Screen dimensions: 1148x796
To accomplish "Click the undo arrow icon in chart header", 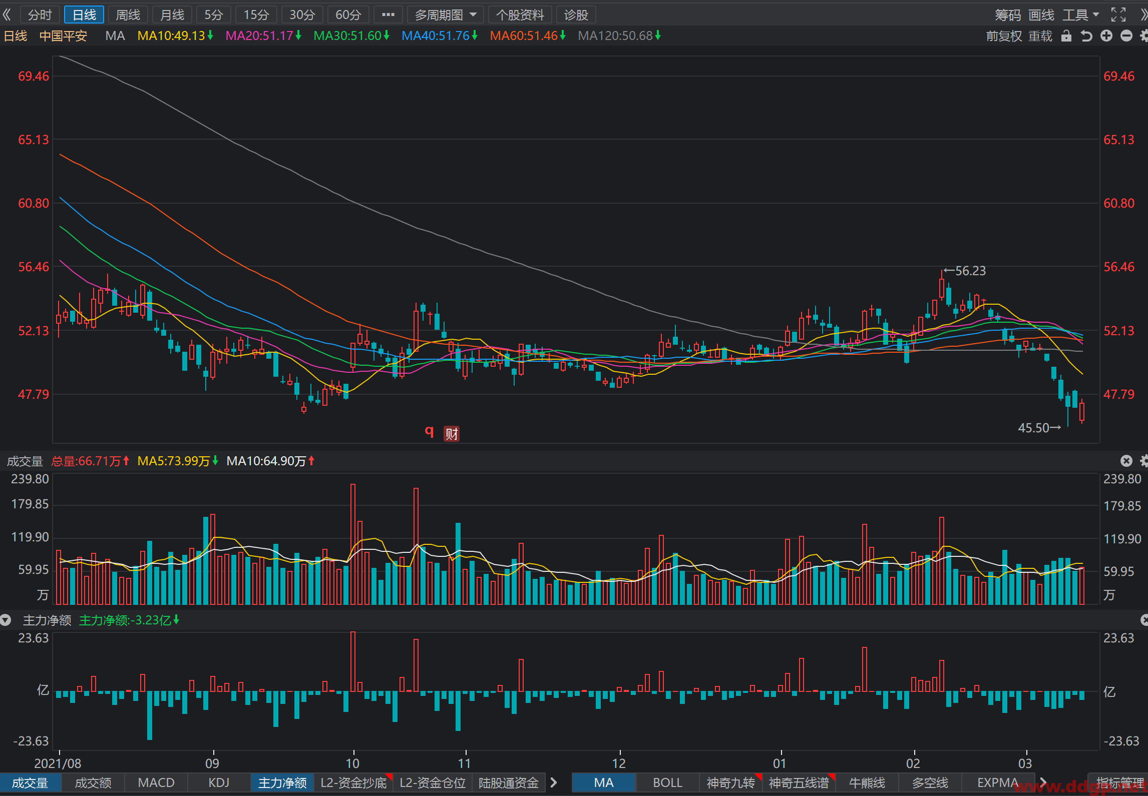I will tap(1086, 36).
